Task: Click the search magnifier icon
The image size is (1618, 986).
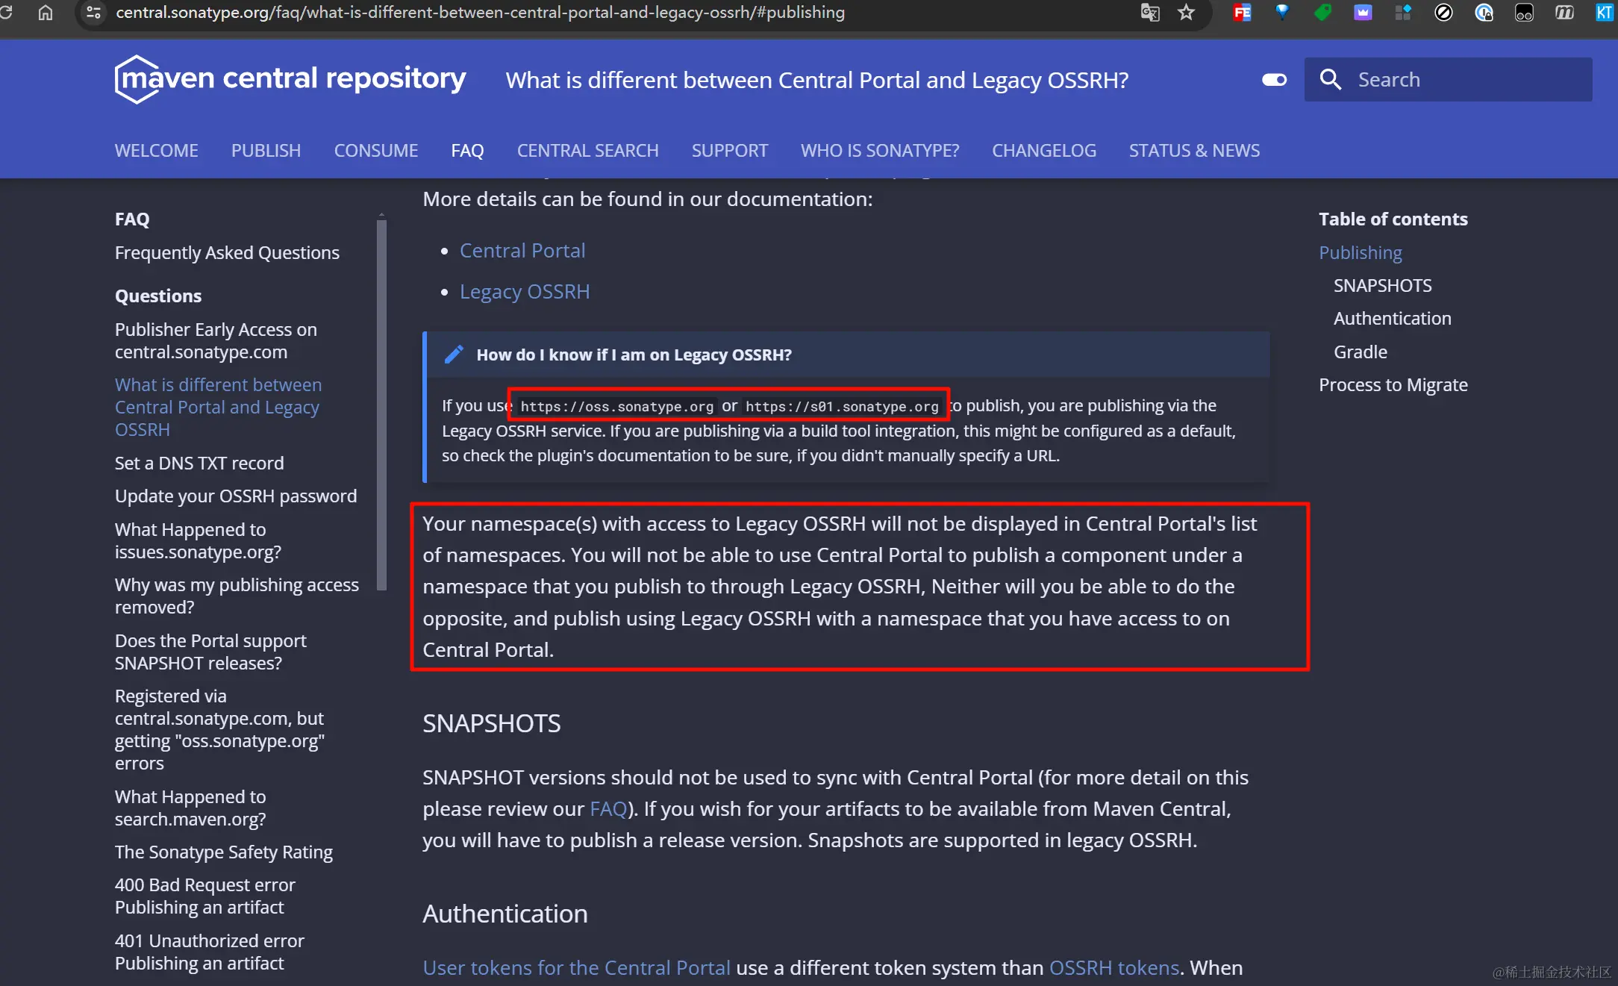Action: tap(1330, 79)
